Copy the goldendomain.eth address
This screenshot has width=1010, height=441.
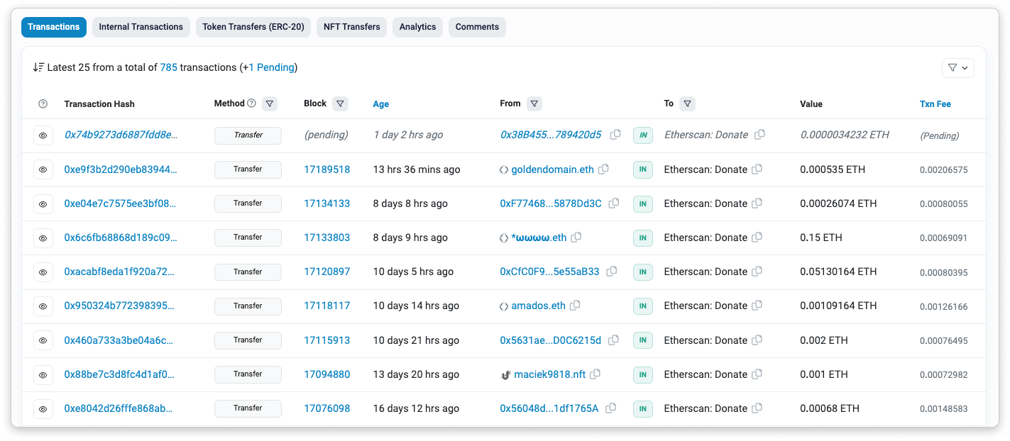click(x=603, y=169)
